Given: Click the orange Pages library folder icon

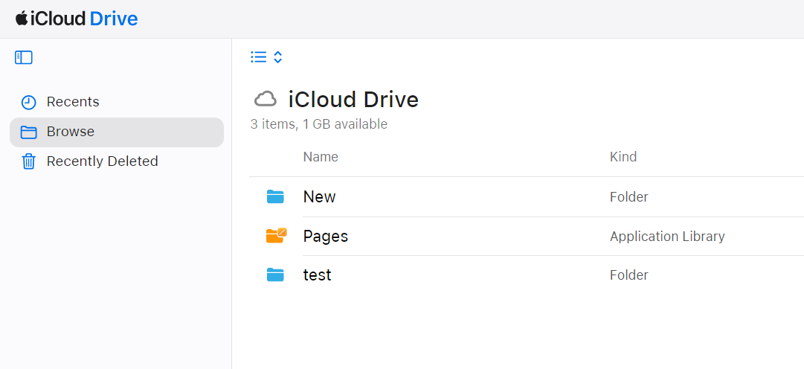Looking at the screenshot, I should point(276,236).
